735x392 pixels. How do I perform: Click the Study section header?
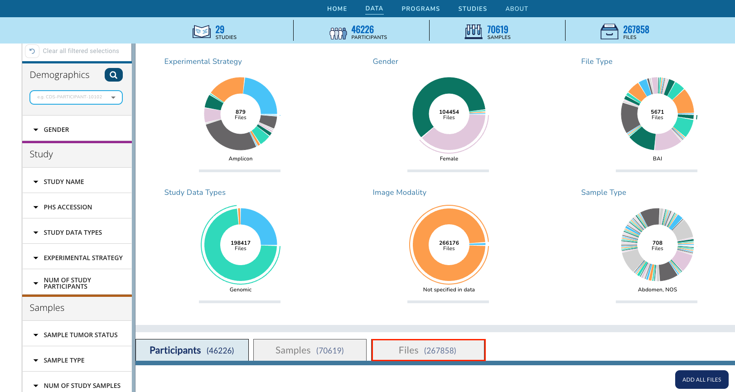pyautogui.click(x=41, y=154)
